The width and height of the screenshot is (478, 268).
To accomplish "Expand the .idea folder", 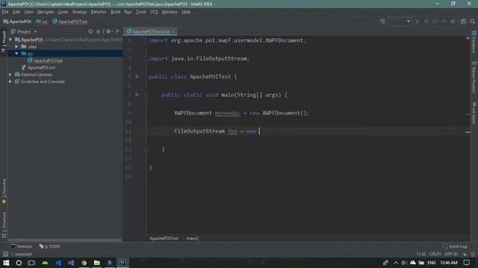I will pos(17,47).
